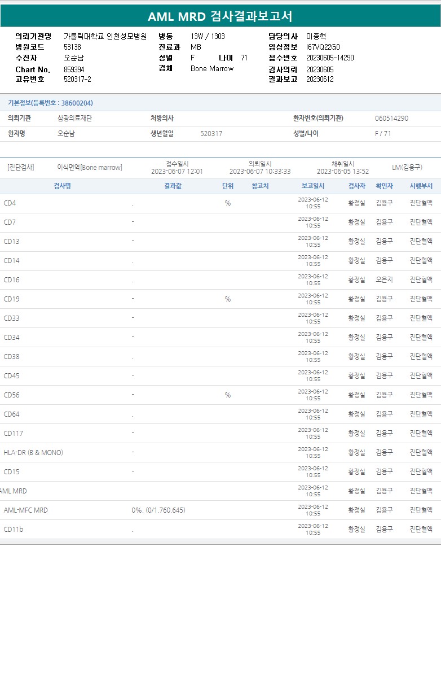
Task: Select clinical info 'I67VQ22G0'
Action: tap(323, 47)
